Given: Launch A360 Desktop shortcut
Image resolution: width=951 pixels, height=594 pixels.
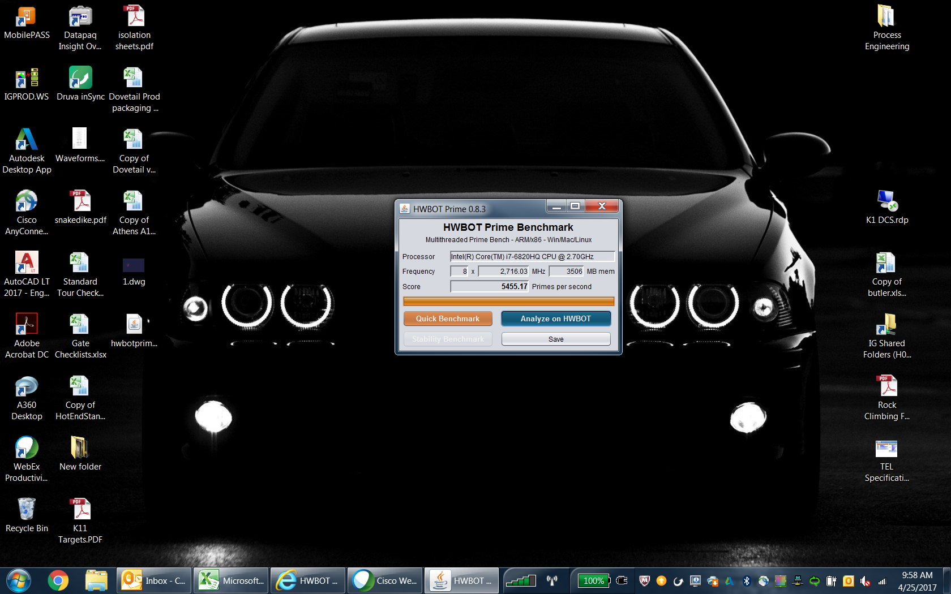Looking at the screenshot, I should click(27, 398).
